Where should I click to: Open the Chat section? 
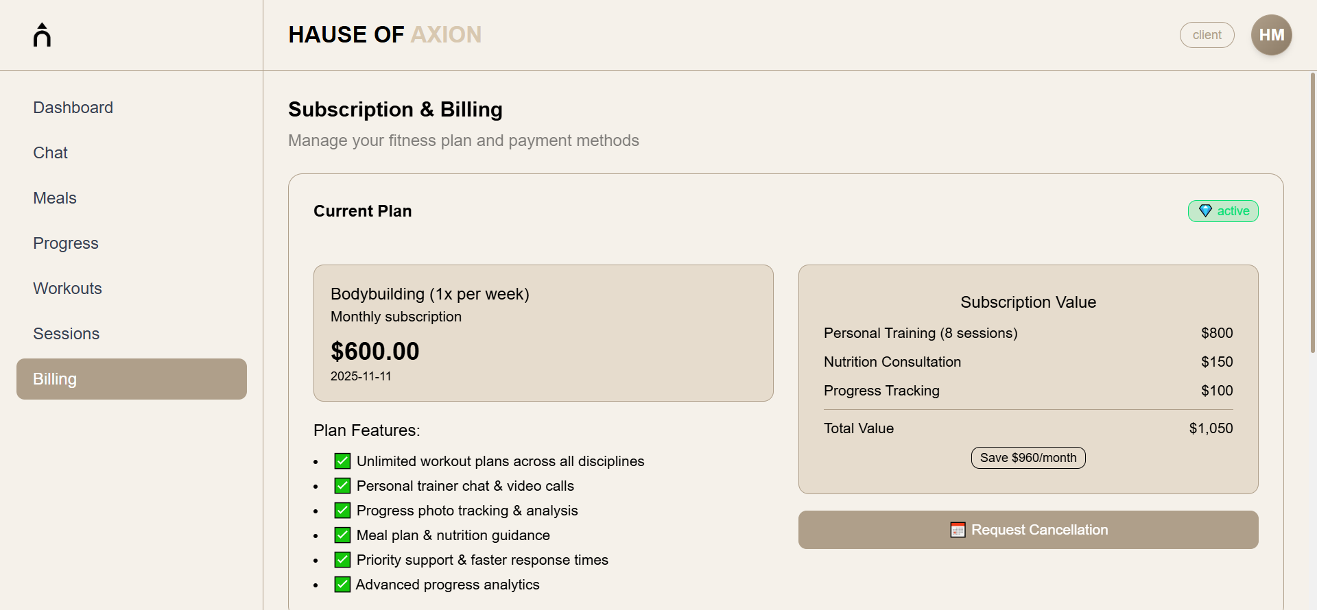pyautogui.click(x=50, y=153)
